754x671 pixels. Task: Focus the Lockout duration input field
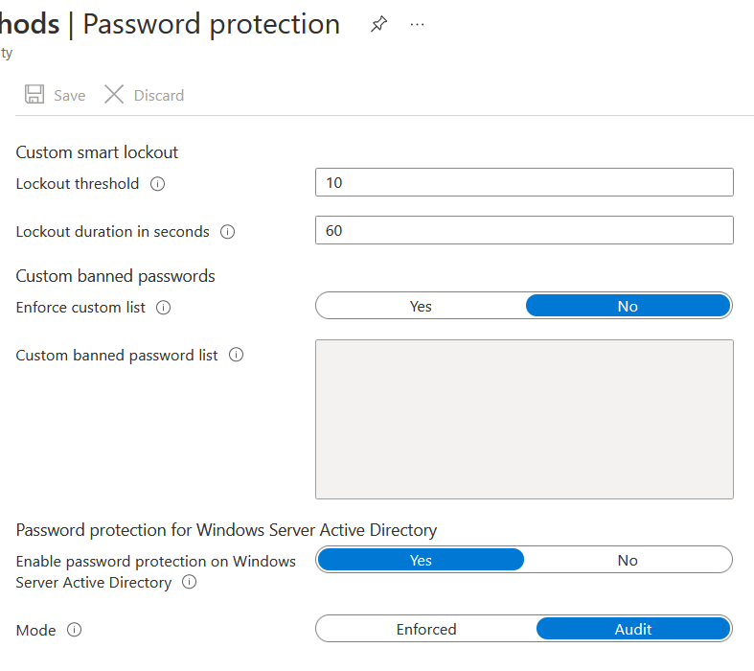524,230
